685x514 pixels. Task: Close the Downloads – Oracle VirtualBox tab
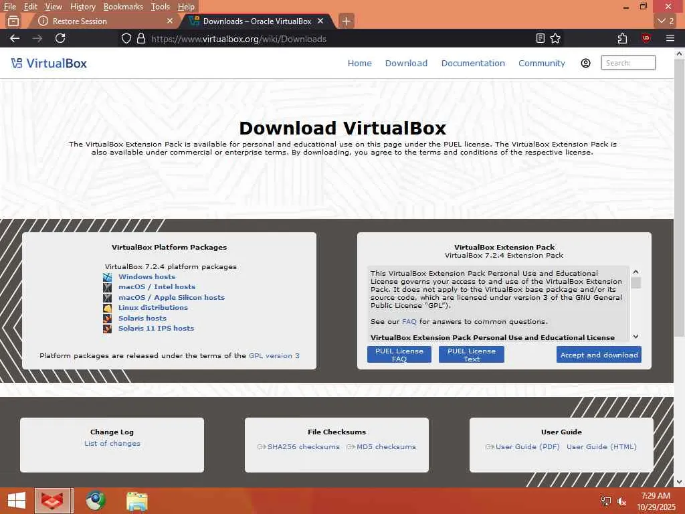320,21
